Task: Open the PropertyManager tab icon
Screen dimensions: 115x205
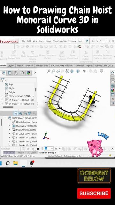Action: click(x=10, y=73)
